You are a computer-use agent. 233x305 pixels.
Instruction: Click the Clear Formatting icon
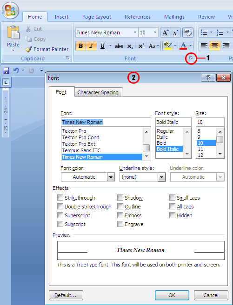187,32
